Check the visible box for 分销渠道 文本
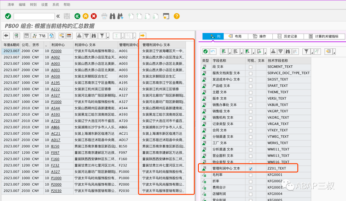 coord(251,137)
